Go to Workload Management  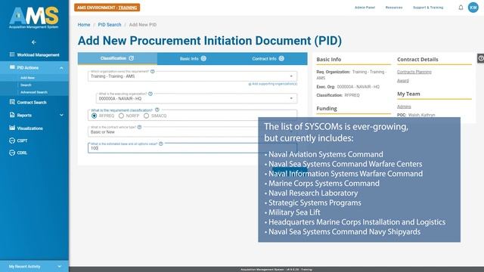[38, 55]
